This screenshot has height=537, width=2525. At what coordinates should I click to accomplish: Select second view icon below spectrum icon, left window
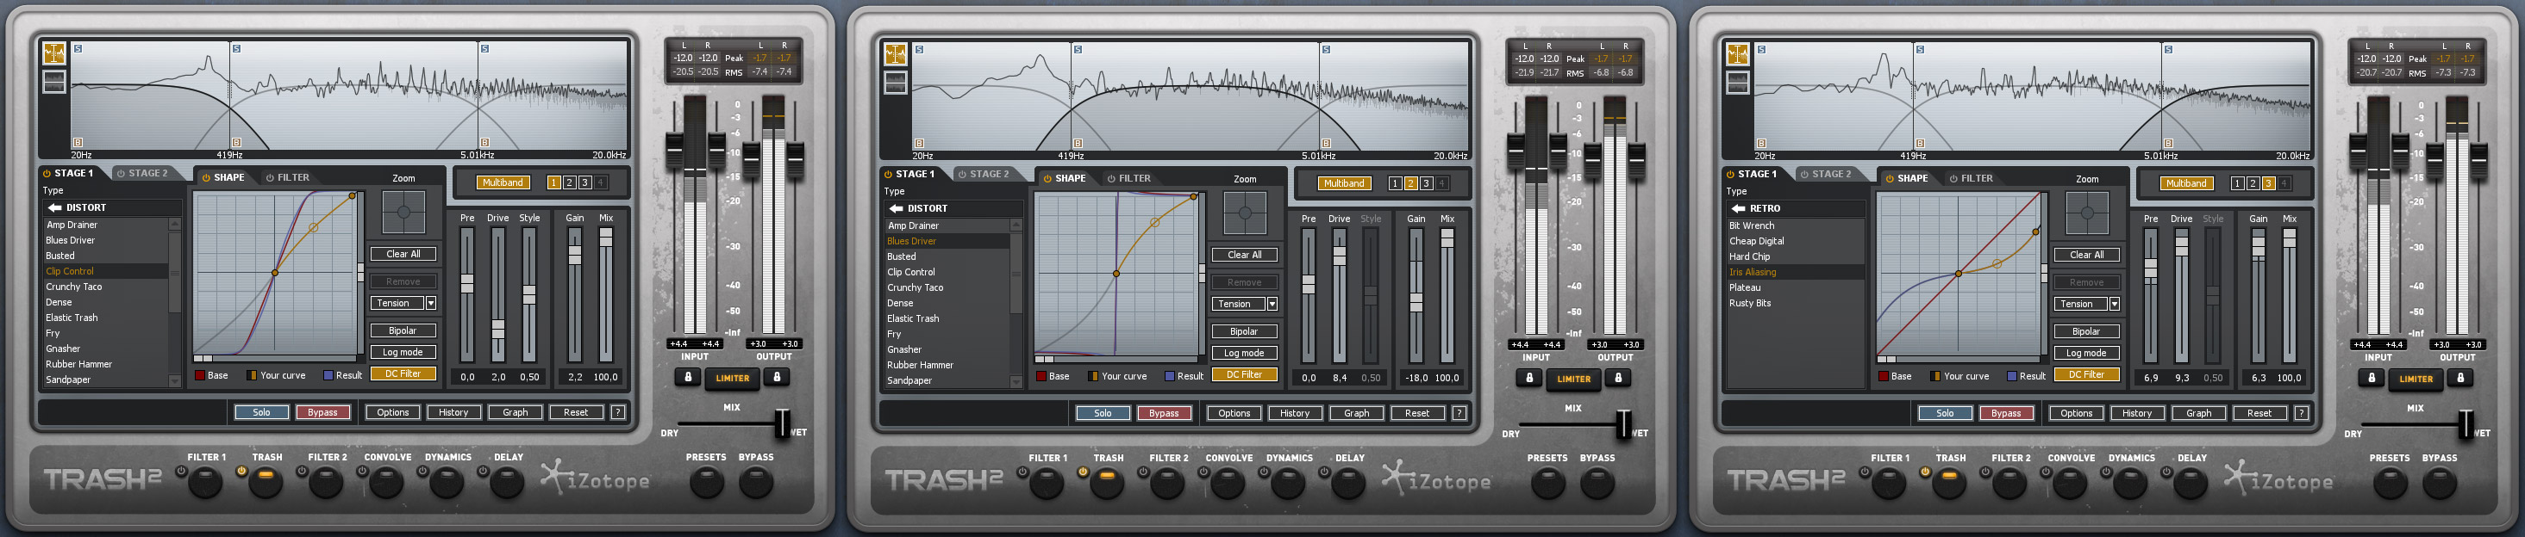[x=54, y=82]
